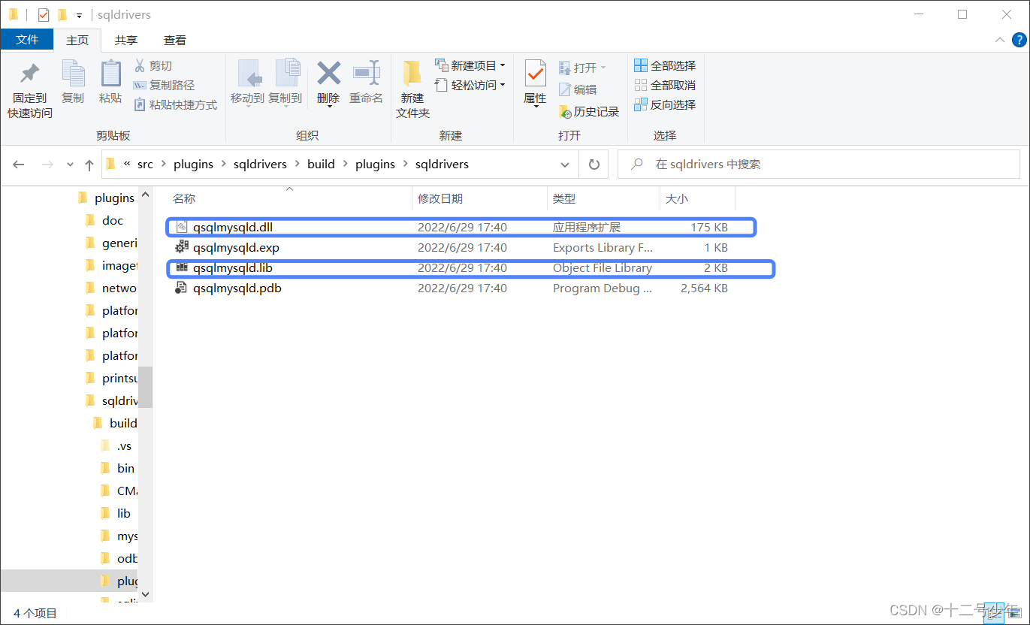Image resolution: width=1030 pixels, height=625 pixels.
Task: Click the src breadcrumb segment
Action: coord(145,164)
